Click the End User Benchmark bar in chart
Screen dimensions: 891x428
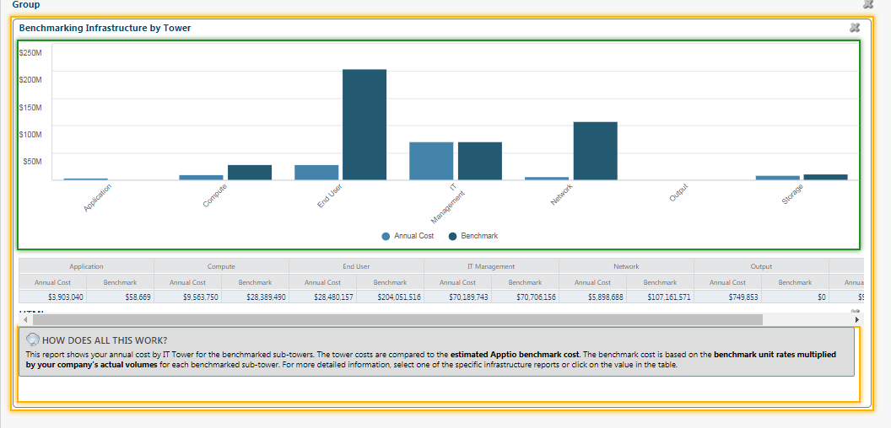364,125
